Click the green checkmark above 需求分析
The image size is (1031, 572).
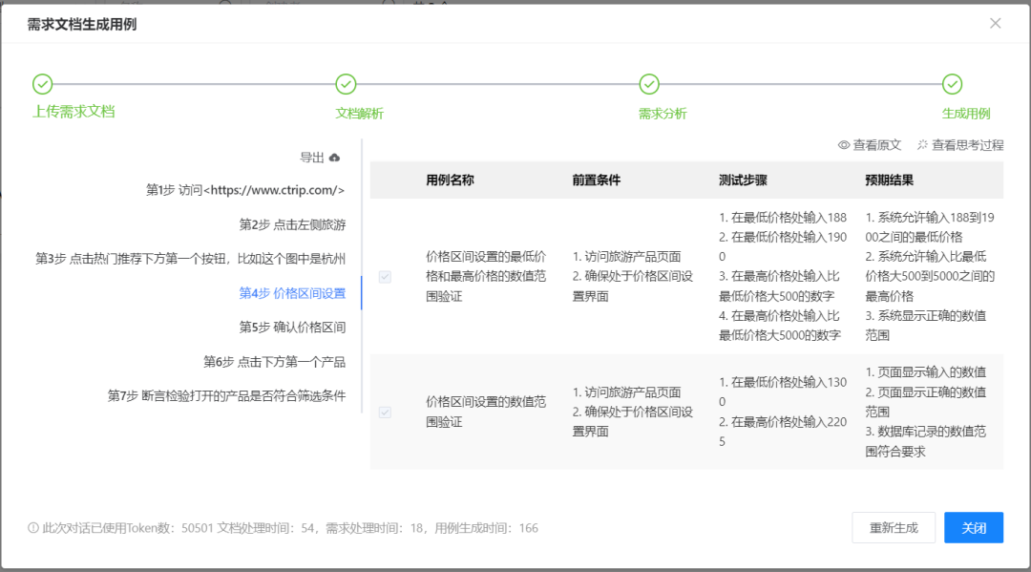pos(648,84)
